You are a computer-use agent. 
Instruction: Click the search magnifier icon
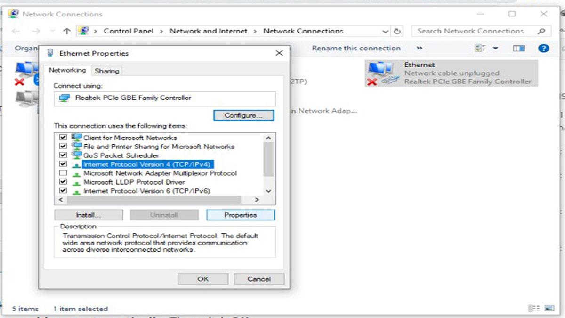tap(541, 31)
